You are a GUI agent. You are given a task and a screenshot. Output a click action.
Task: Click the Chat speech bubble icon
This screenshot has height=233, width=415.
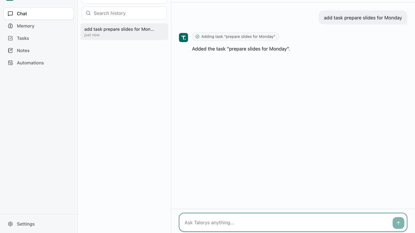point(10,14)
